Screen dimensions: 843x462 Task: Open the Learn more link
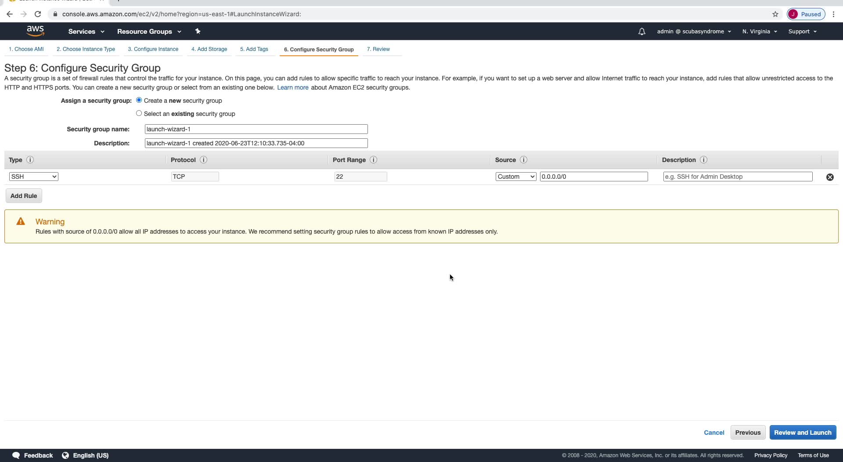[x=292, y=87]
